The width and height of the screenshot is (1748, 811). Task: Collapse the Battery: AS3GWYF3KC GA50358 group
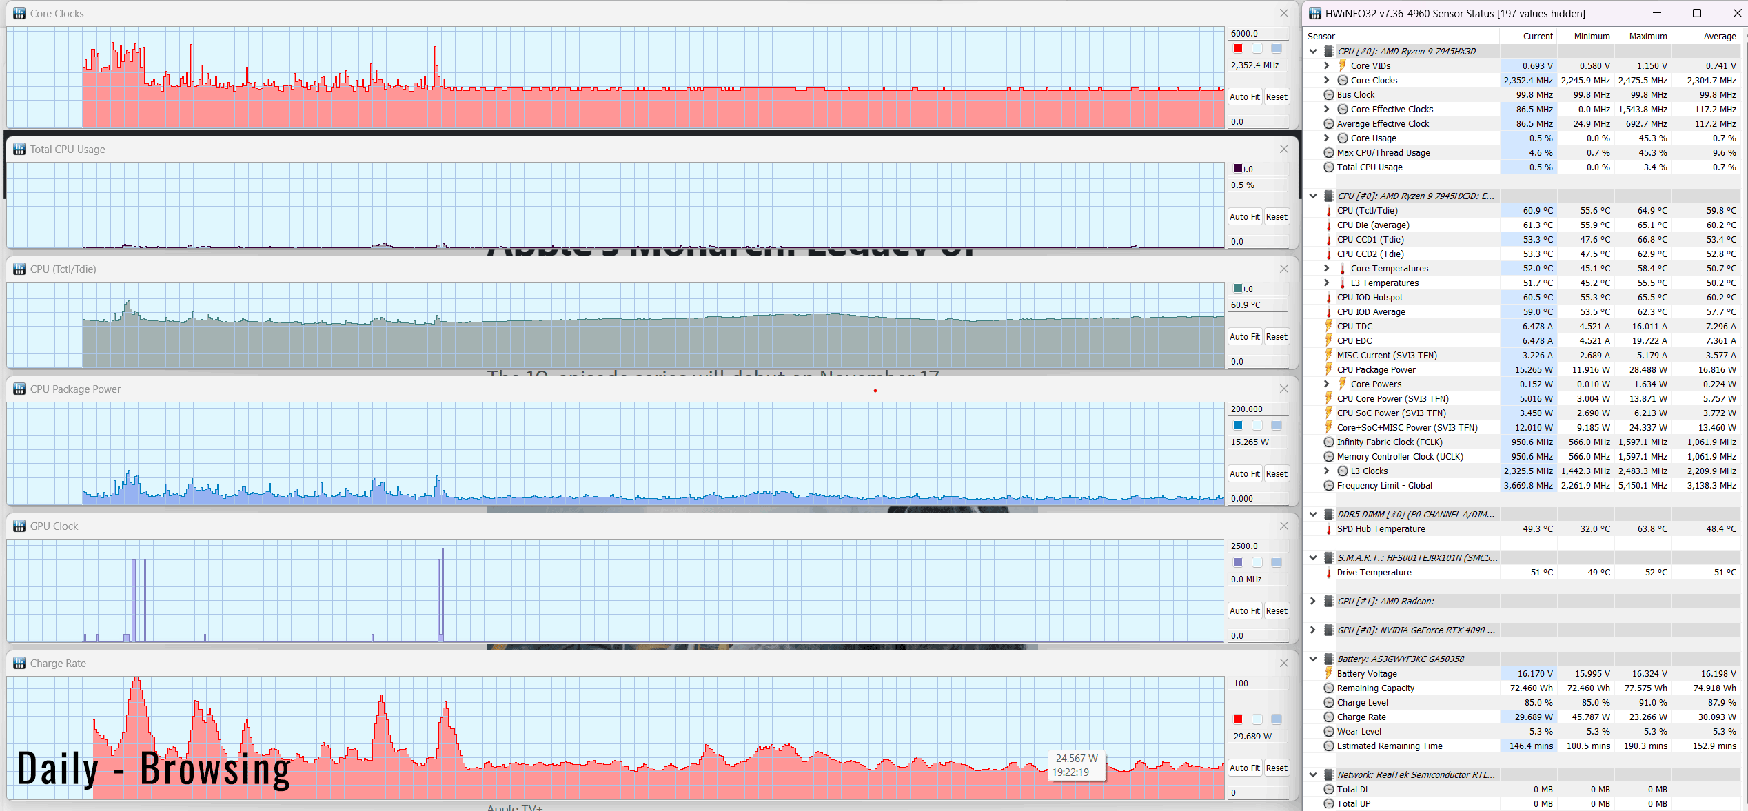tap(1313, 659)
